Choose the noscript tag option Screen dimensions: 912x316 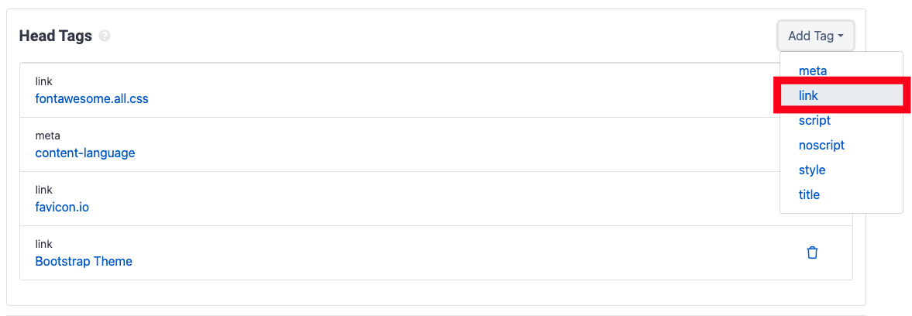[x=821, y=146]
